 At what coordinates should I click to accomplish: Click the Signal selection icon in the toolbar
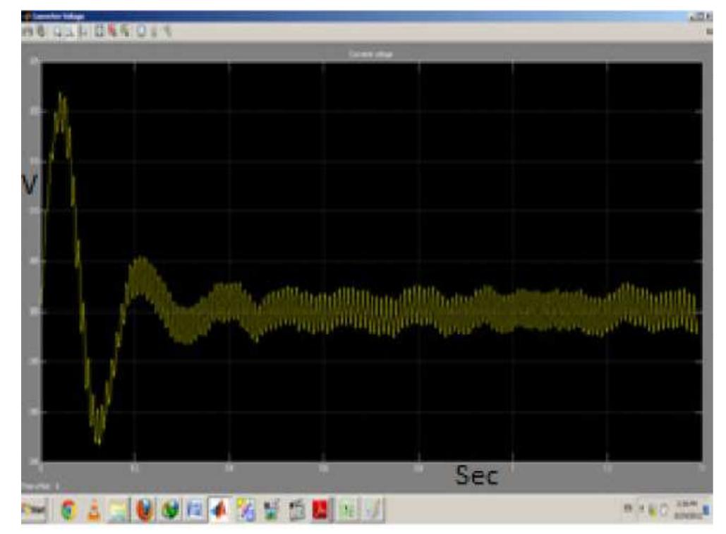[x=168, y=31]
